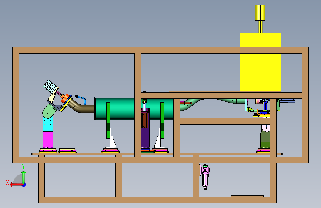Select the magenta block of the left stand
The height and width of the screenshot is (208, 321).
48,139
